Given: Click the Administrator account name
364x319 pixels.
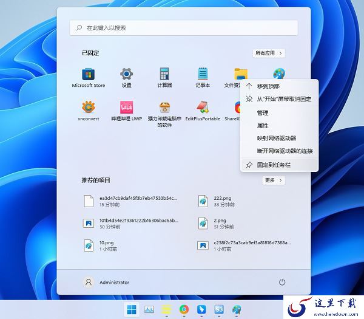Looking at the screenshot, I should (114, 283).
